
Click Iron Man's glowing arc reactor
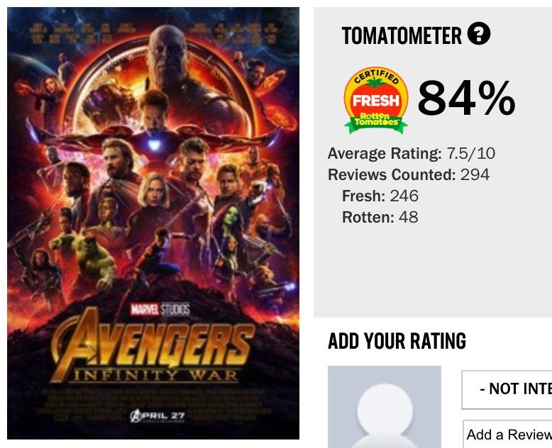click(x=154, y=144)
